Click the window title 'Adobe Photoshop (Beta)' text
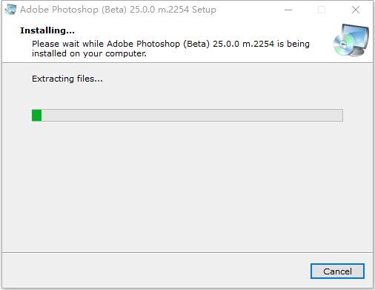 click(73, 10)
